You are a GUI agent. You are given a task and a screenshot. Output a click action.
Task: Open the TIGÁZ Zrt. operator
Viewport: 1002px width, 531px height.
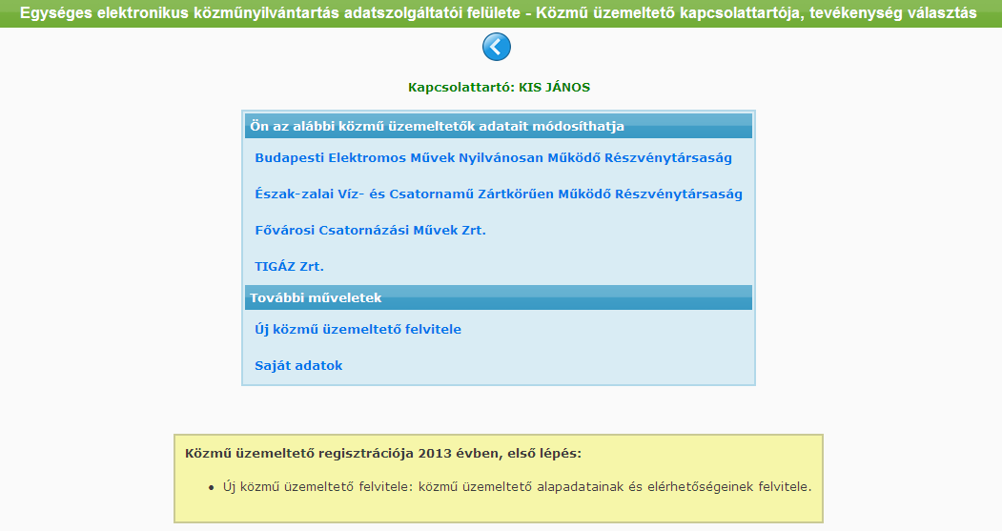(x=290, y=267)
